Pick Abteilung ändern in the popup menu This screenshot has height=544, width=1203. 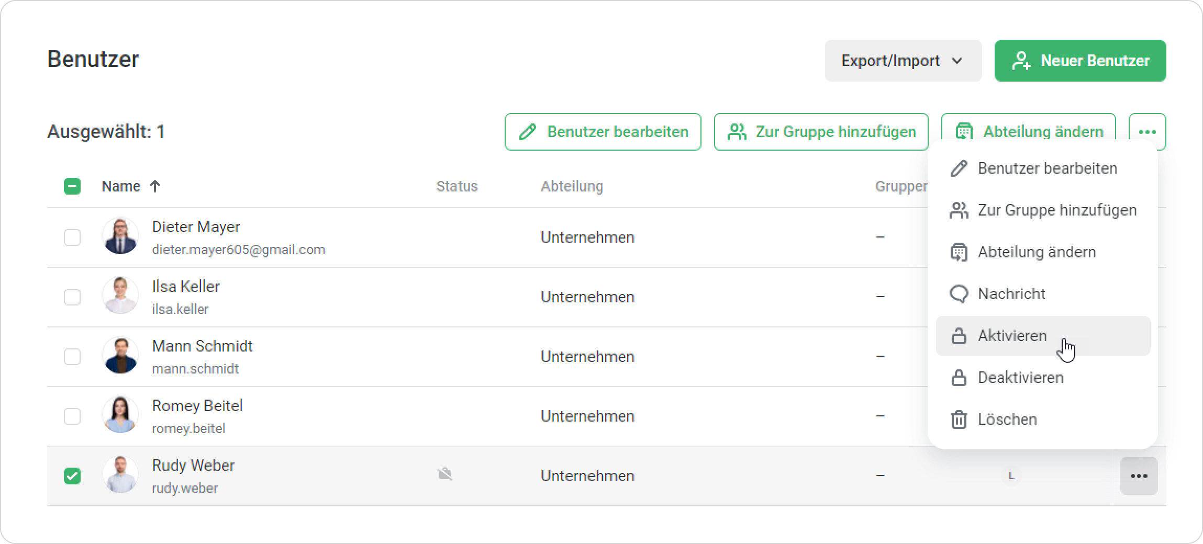pyautogui.click(x=1037, y=252)
